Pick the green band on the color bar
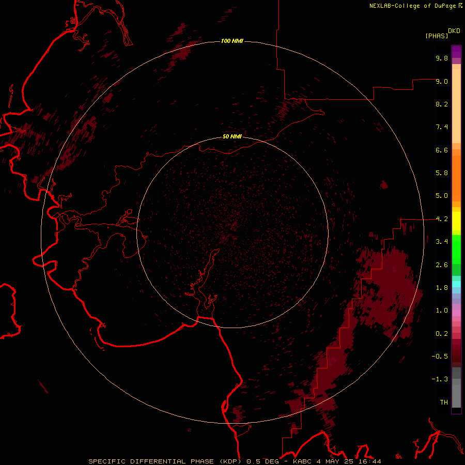The height and width of the screenshot is (465, 465). [456, 249]
